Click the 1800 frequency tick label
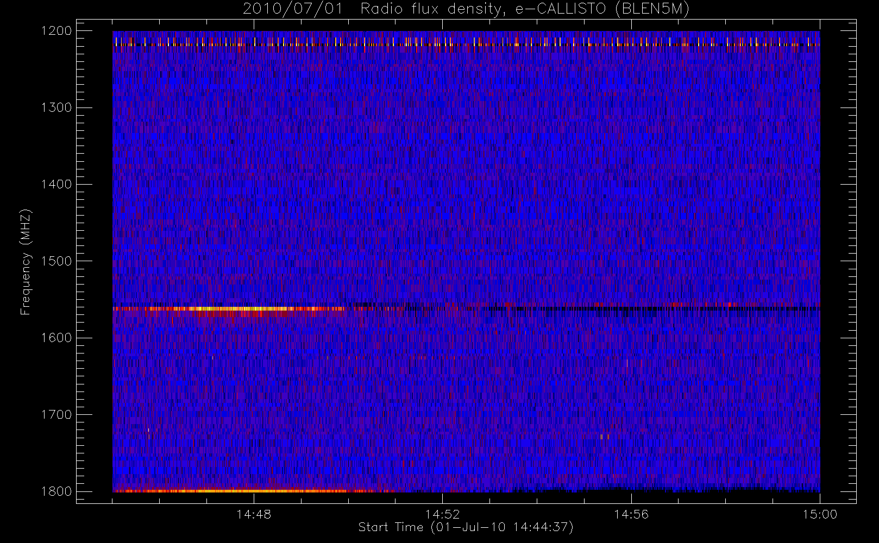879x543 pixels. pos(56,491)
